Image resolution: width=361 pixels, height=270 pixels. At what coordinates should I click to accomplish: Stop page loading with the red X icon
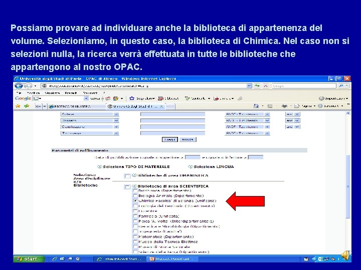click(266, 85)
